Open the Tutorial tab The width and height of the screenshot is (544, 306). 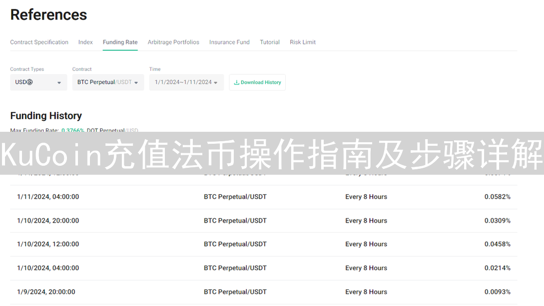(270, 42)
